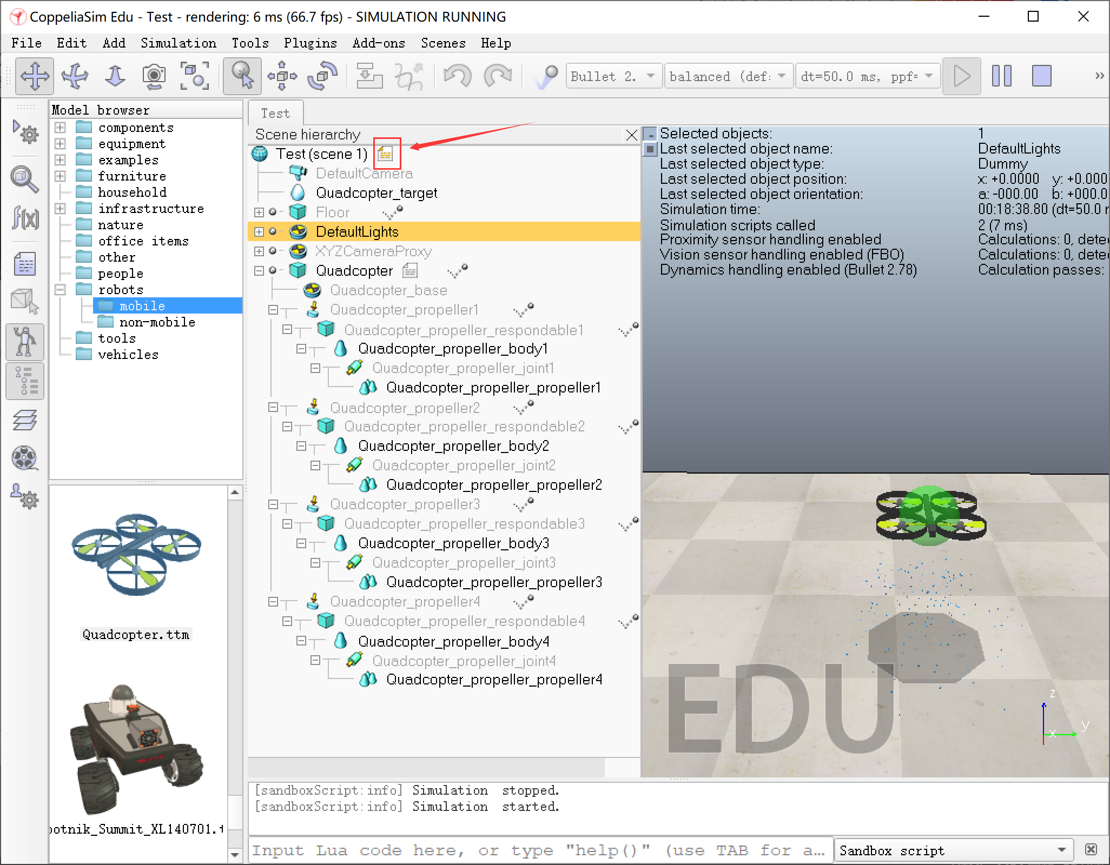Open the main script icon beside Test scene
Image resolution: width=1110 pixels, height=865 pixels.
(x=385, y=154)
